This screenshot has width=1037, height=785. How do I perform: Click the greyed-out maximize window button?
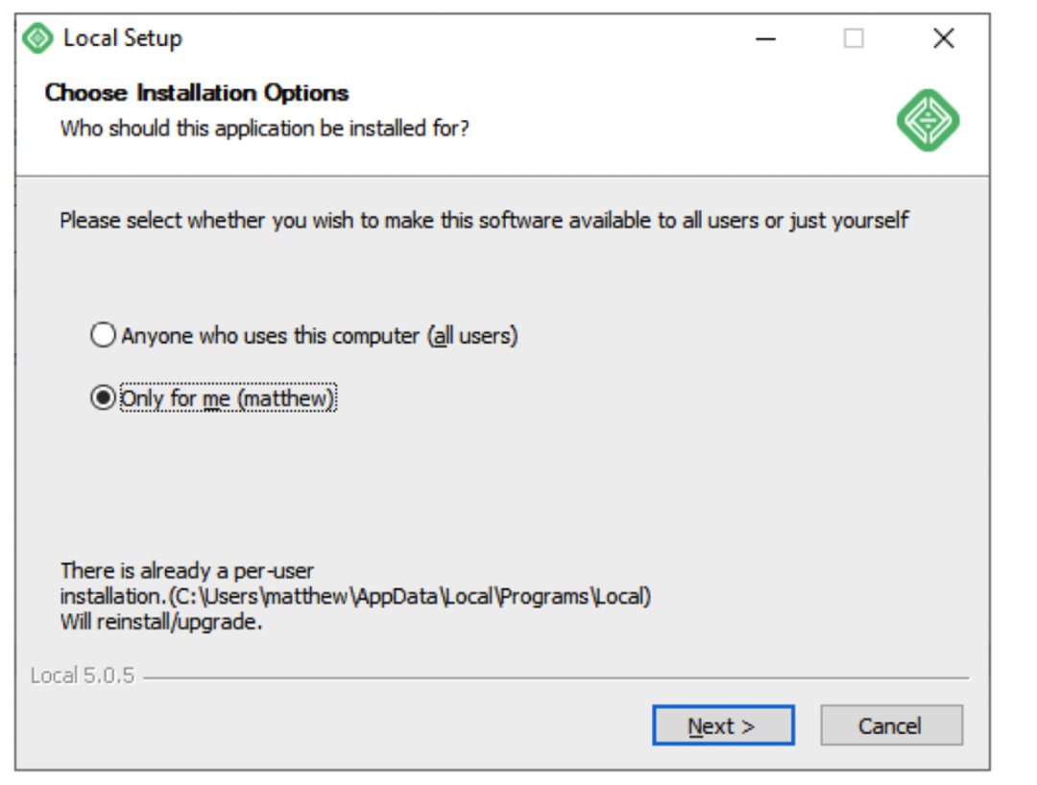click(854, 38)
